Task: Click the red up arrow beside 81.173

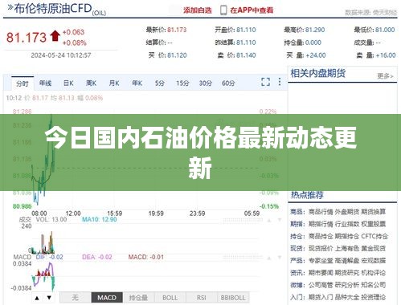Action: click(x=55, y=36)
